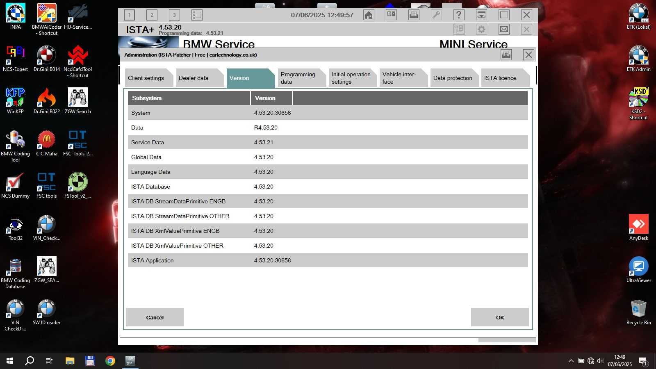
Task: Open the ETK (Lokal) desktop icon
Action: click(x=639, y=16)
